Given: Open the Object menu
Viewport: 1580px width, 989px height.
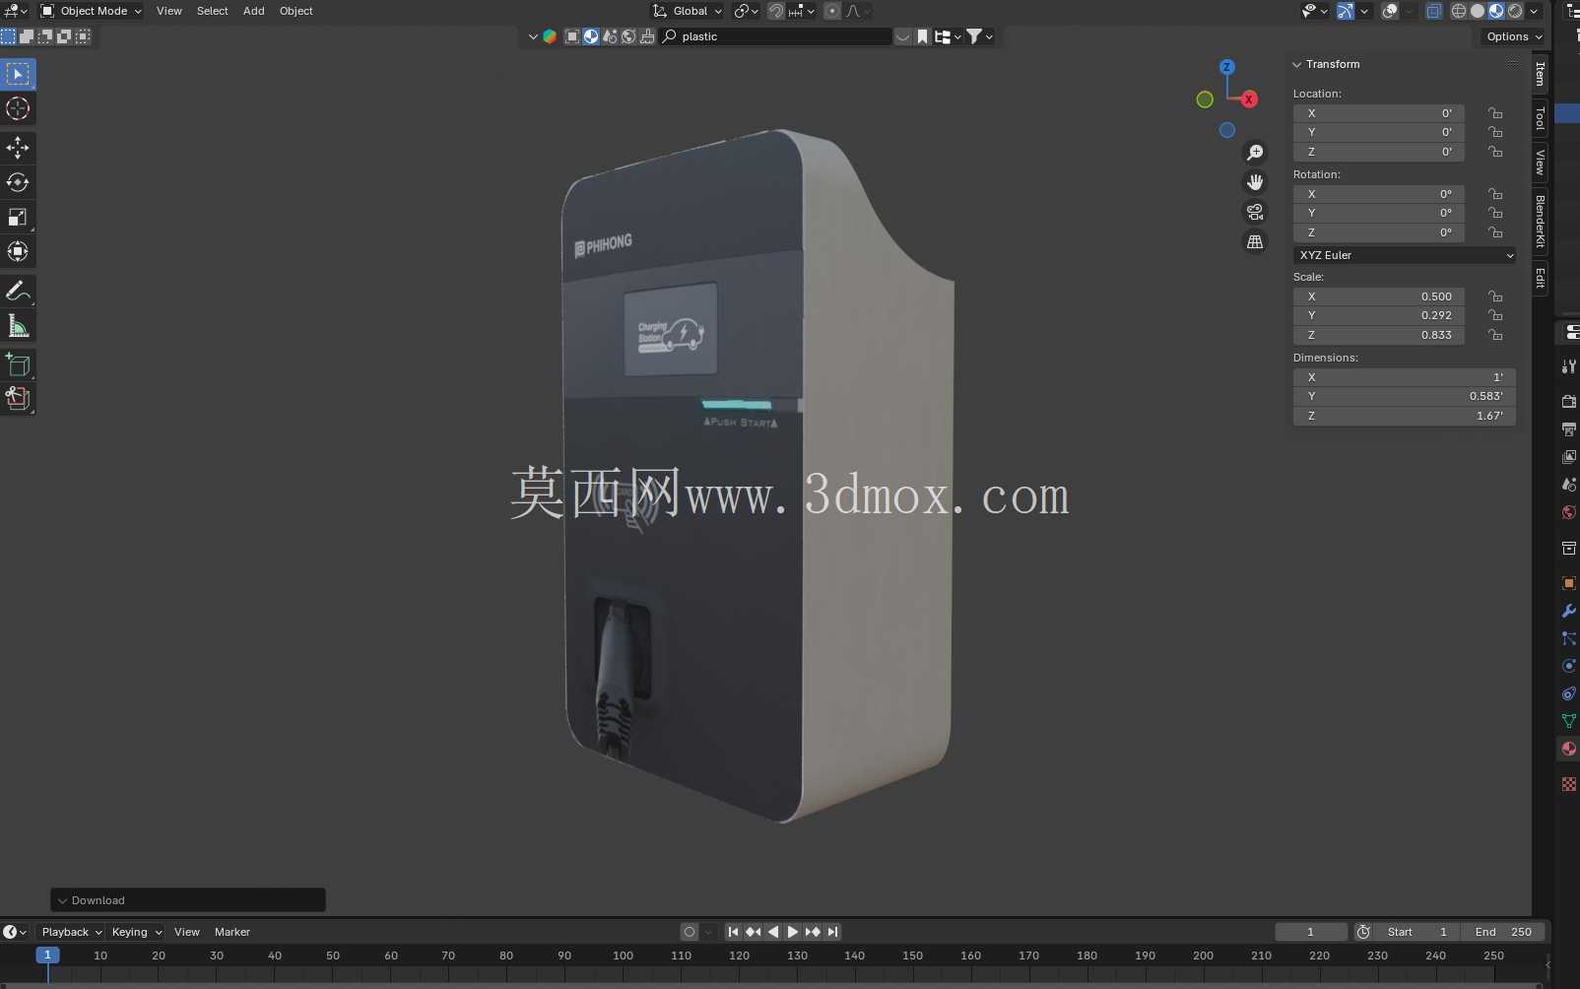Looking at the screenshot, I should click(x=296, y=11).
